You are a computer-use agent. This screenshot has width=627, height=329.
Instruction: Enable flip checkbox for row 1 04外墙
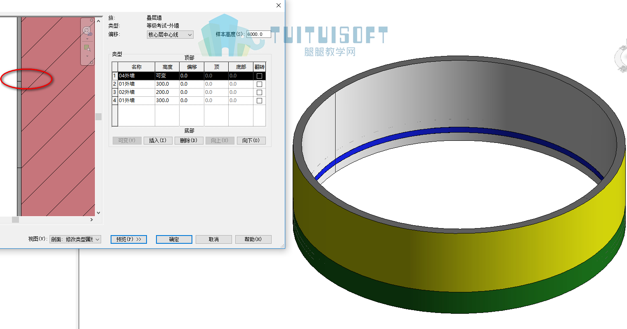click(260, 76)
